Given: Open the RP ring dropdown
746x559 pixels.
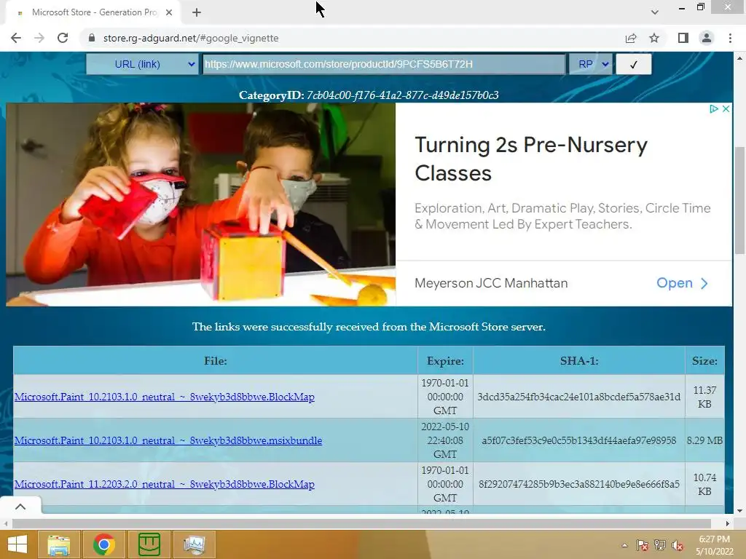Looking at the screenshot, I should (x=590, y=64).
